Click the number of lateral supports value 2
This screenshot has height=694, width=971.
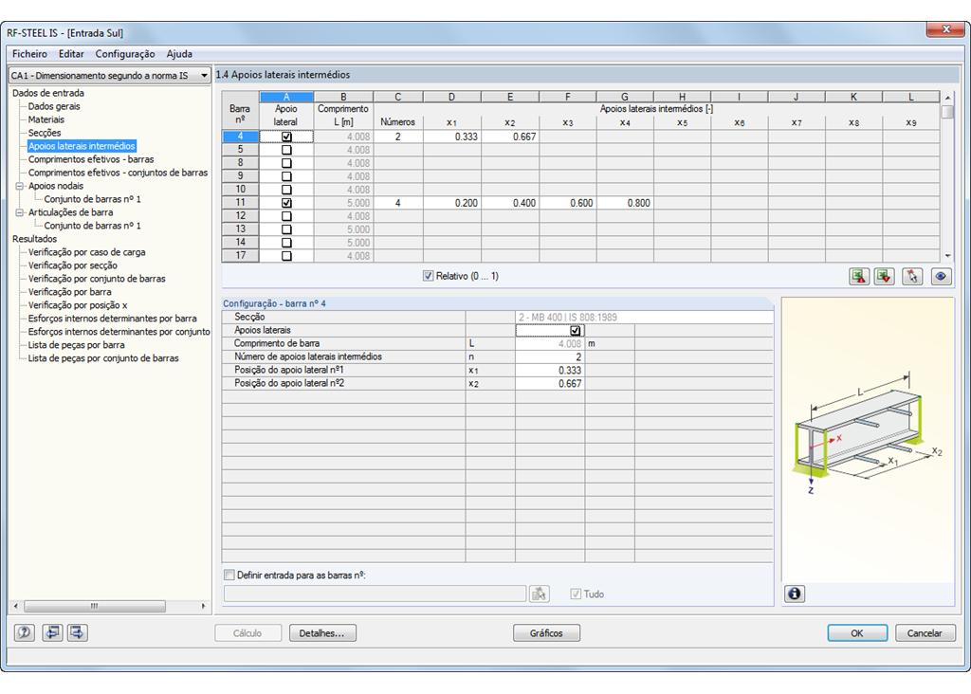pyautogui.click(x=550, y=357)
